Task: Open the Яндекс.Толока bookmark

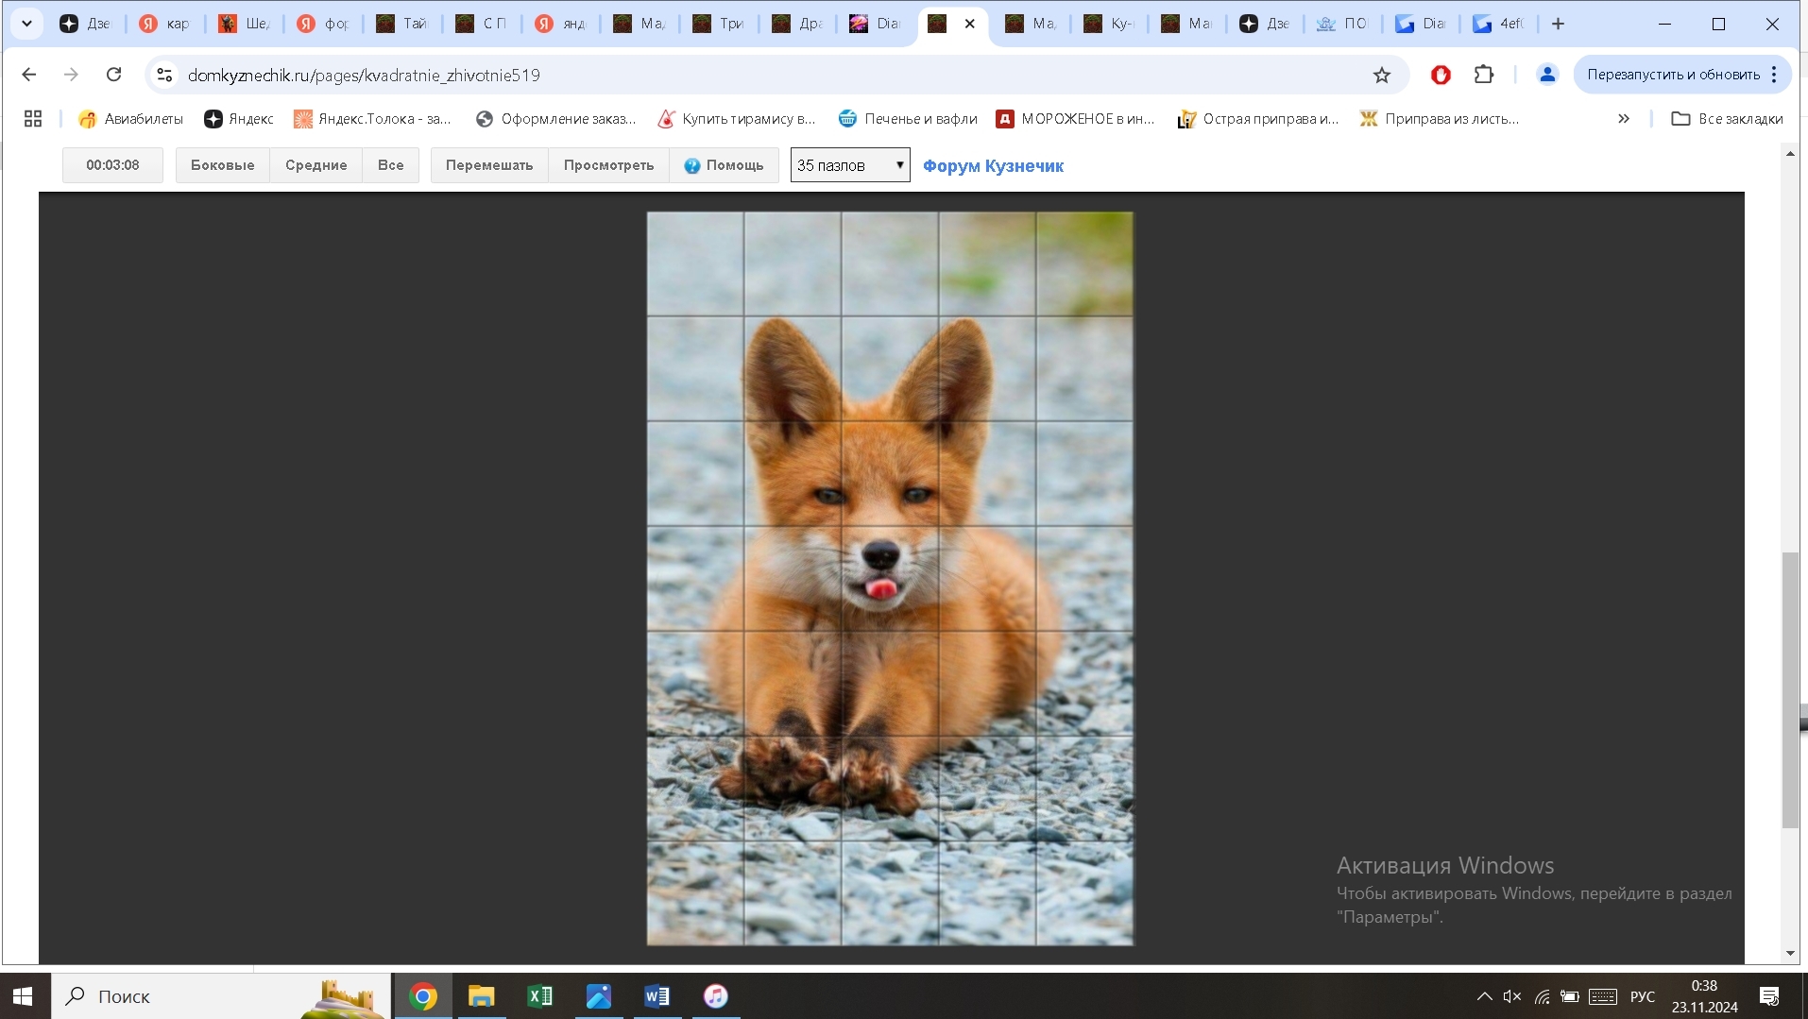Action: point(372,119)
